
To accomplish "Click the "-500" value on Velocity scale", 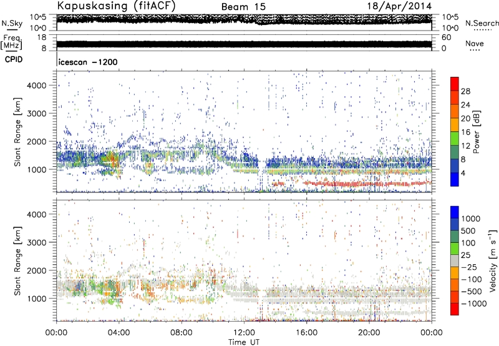I will [x=472, y=292].
